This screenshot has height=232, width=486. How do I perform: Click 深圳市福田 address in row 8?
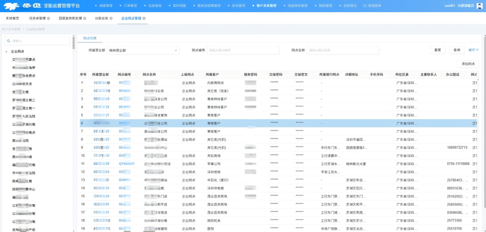(356, 140)
